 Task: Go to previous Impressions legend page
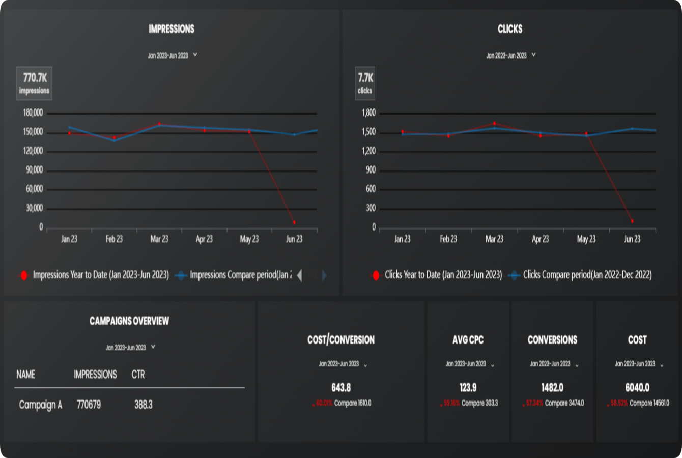(x=299, y=275)
